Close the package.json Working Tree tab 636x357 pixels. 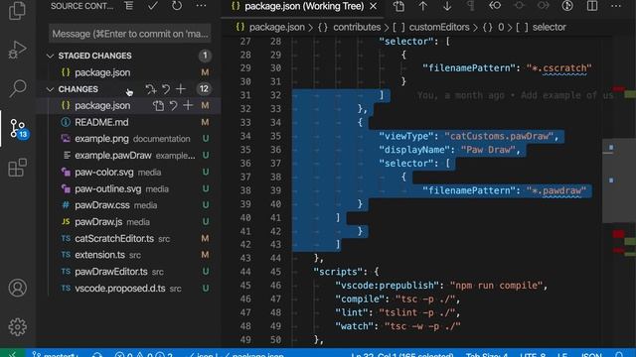tap(374, 7)
